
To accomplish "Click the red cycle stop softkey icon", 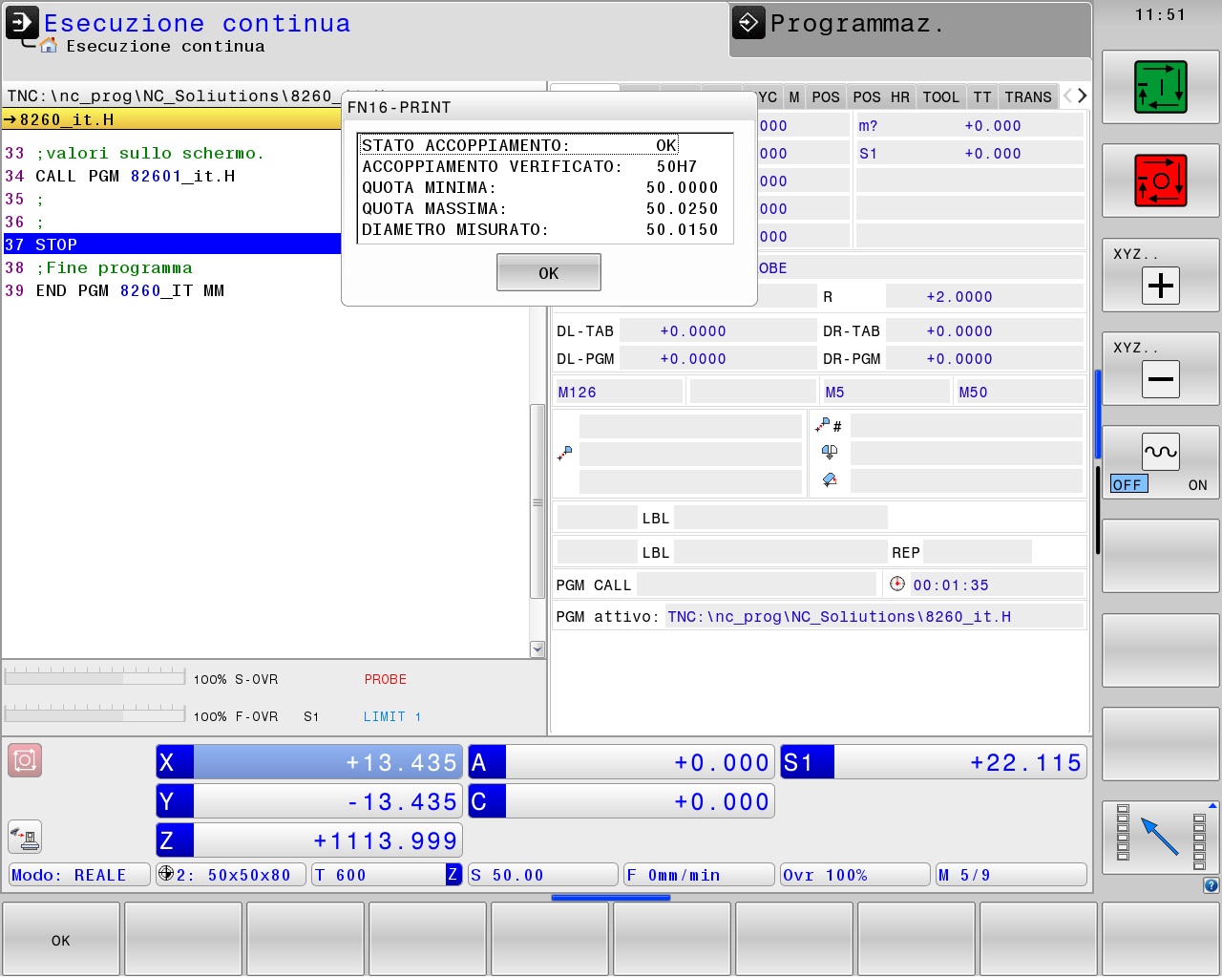I will pos(1160,181).
